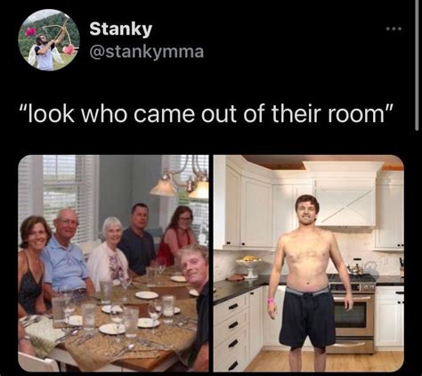Open the shirtless man kitchen photo
422x376 pixels.
click(309, 263)
